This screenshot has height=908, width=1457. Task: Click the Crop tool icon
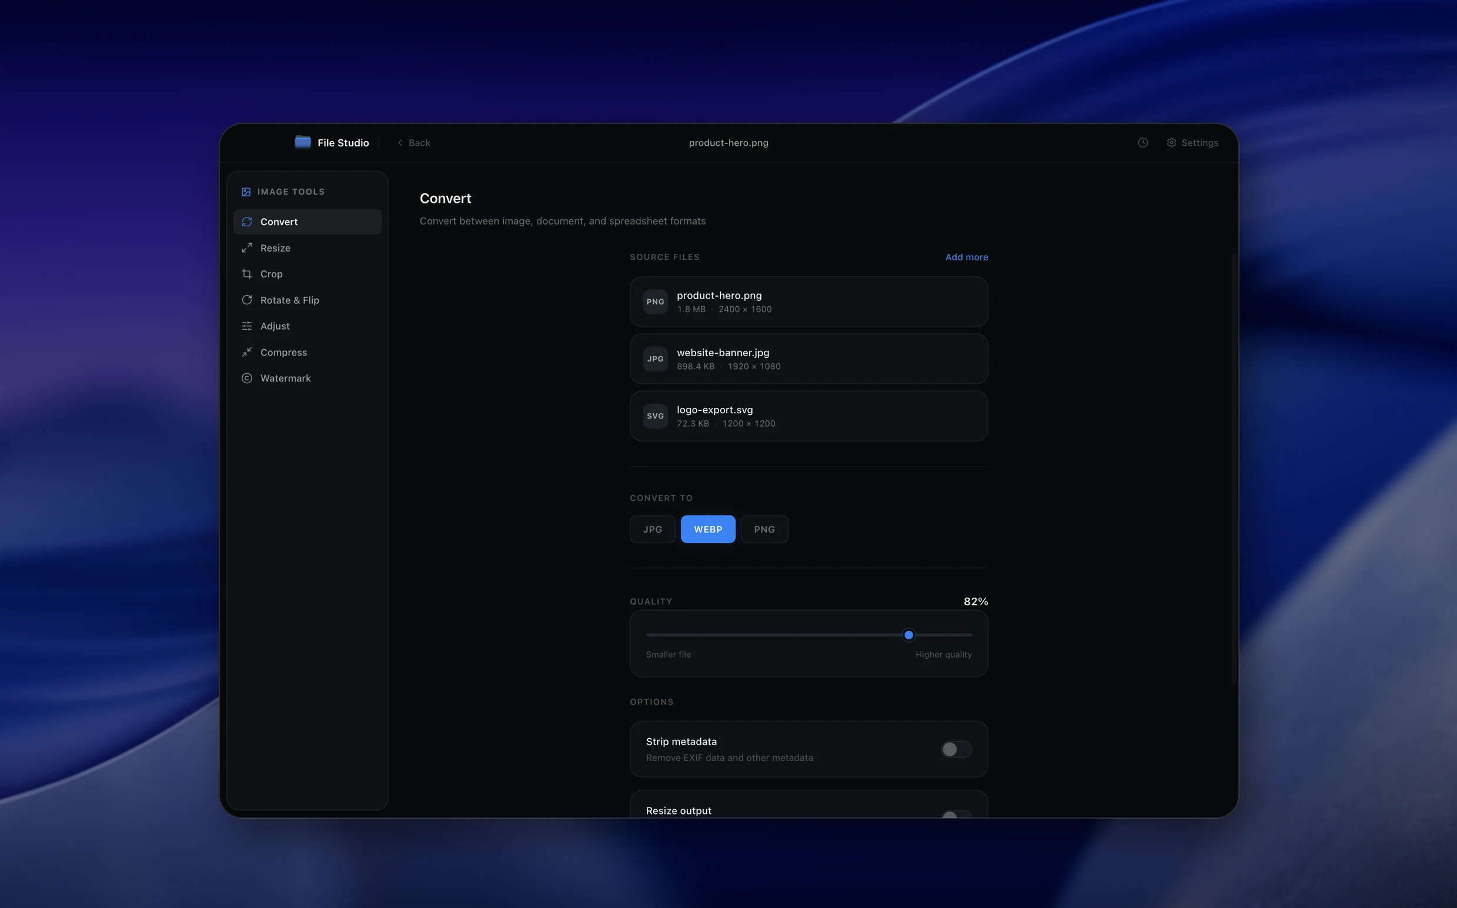[247, 274]
